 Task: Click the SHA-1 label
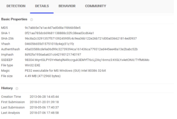click(x=6, y=33)
